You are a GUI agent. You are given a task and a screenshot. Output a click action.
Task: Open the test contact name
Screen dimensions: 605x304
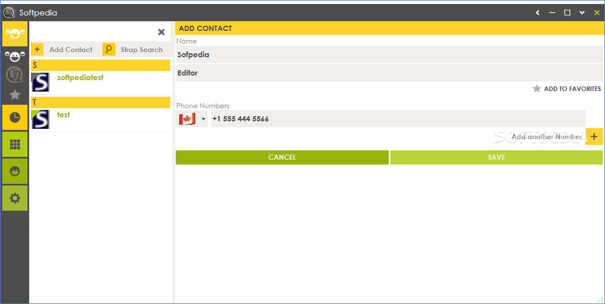pyautogui.click(x=64, y=115)
